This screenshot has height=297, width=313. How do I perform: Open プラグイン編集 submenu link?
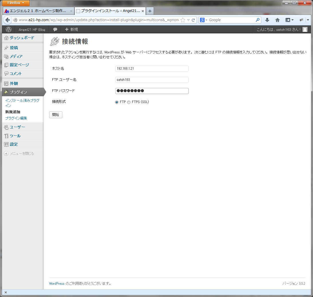16,118
